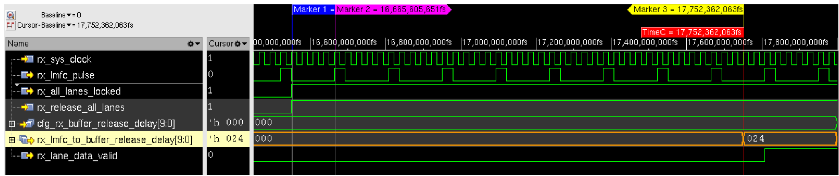Select the rx_lane_data_valid signal name

point(77,155)
